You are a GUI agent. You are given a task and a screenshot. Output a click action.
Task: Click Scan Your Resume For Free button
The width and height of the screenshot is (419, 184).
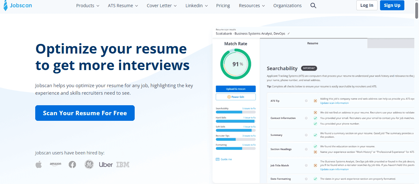pyautogui.click(x=85, y=113)
